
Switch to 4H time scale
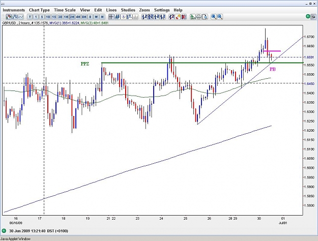78,17
